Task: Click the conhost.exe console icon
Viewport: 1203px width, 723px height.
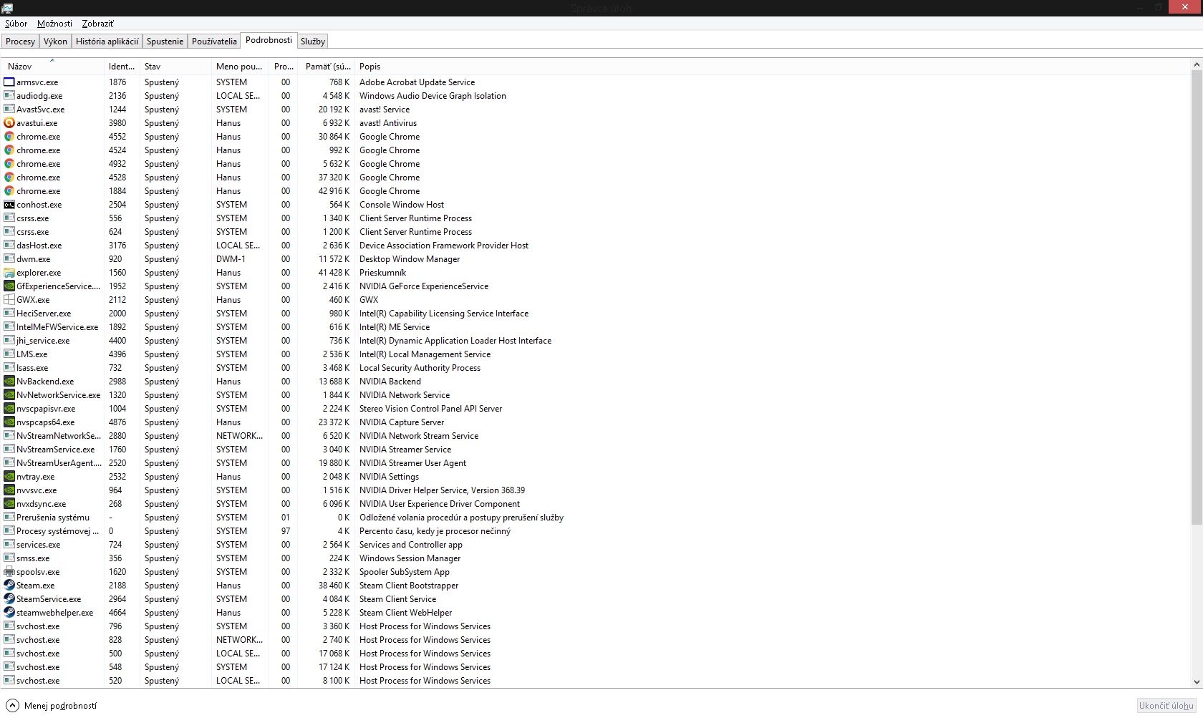Action: (x=9, y=205)
